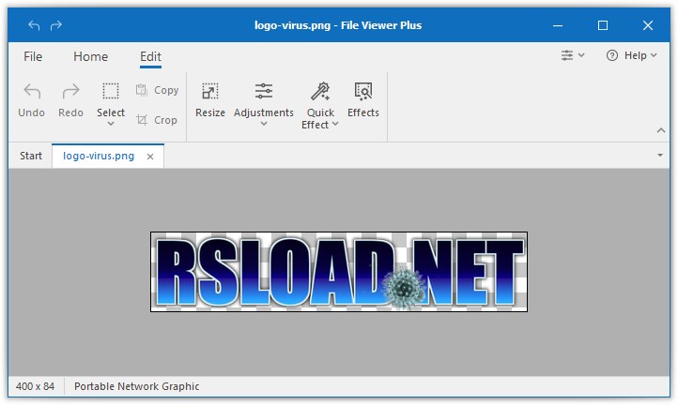Click the Undo ribbon button

pyautogui.click(x=32, y=100)
